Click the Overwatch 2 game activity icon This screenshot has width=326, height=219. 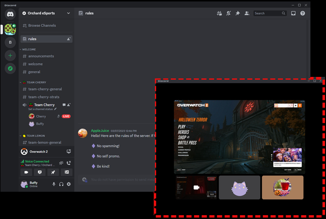(24, 152)
